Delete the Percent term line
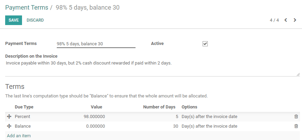Screen dimensions: 302x140 296,117
